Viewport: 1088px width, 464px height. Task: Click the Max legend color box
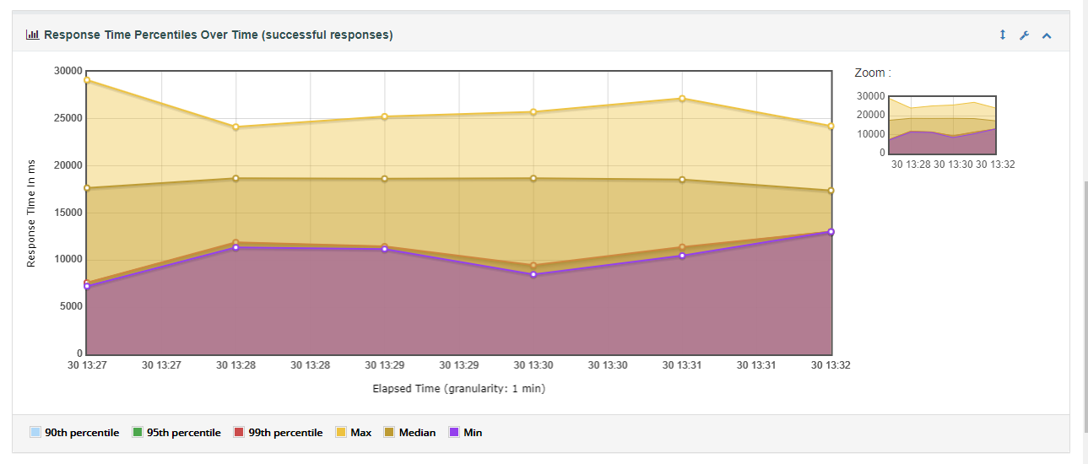tap(341, 433)
